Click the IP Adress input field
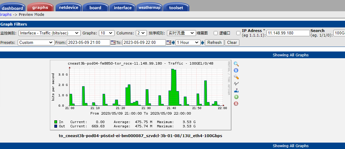Viewport: 345px width, 149px height. pos(288,33)
